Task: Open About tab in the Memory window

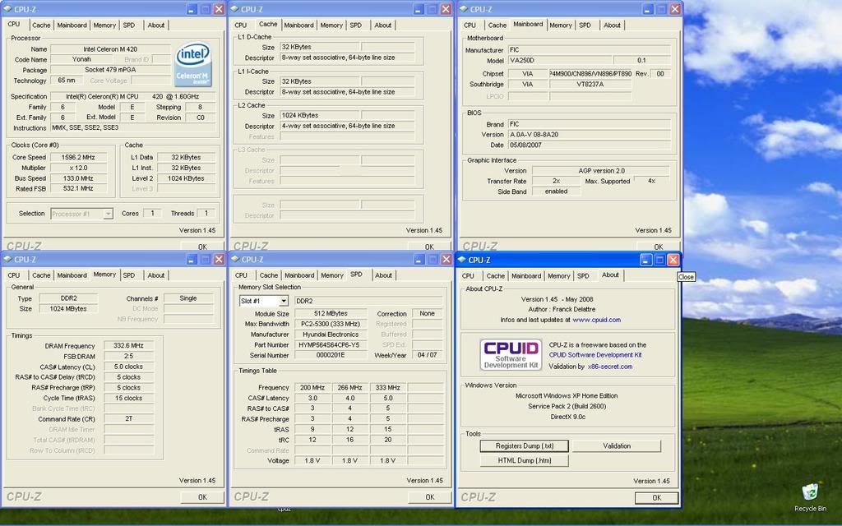Action: click(155, 275)
